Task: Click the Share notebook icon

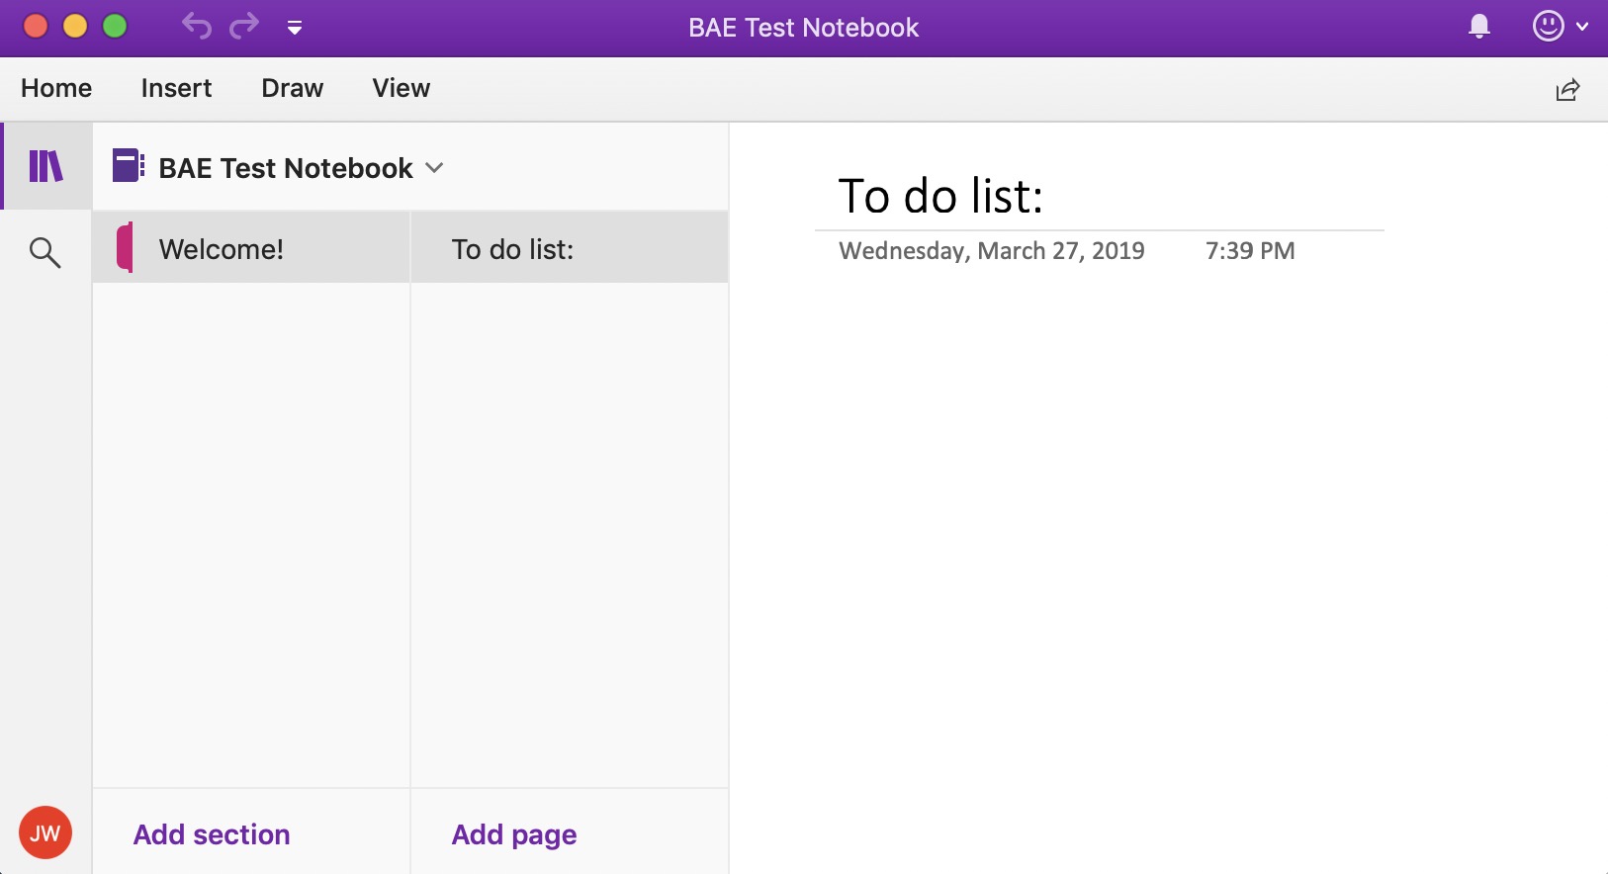Action: 1567,90
